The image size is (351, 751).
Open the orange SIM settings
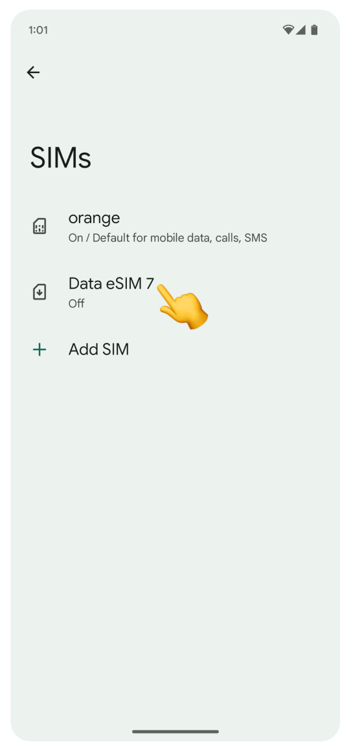point(175,226)
